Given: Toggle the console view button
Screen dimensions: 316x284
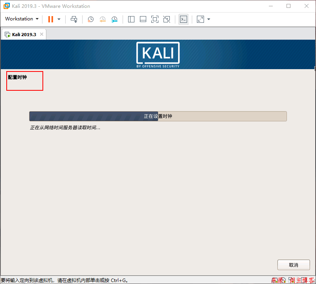Looking at the screenshot, I should click(184, 19).
